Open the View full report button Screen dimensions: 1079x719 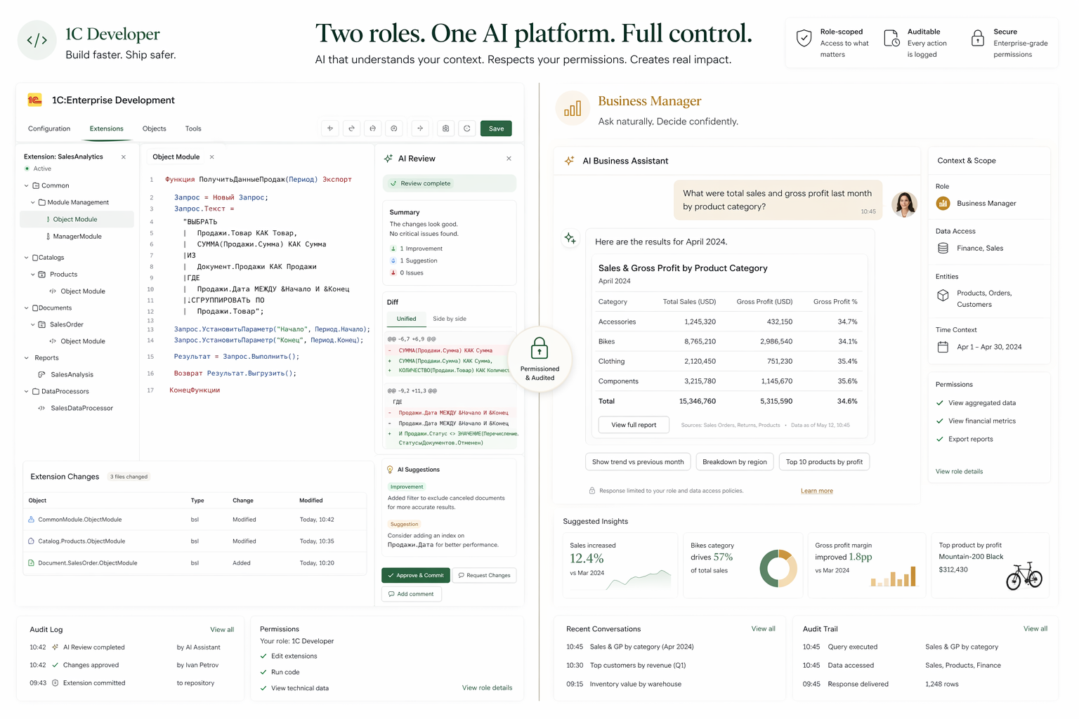634,425
